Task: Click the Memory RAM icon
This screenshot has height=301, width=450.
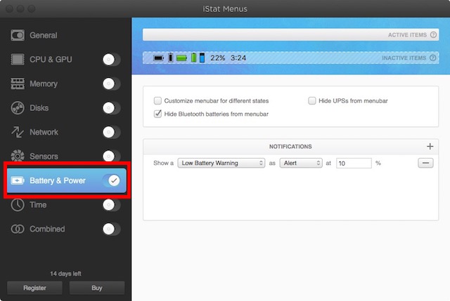Action: [x=18, y=83]
